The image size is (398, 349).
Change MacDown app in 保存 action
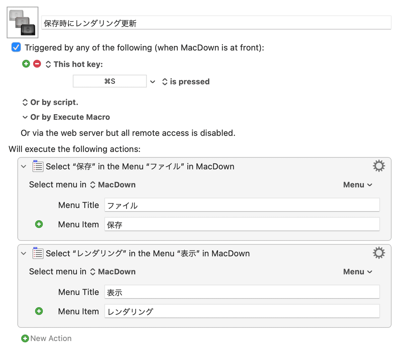pyautogui.click(x=113, y=185)
